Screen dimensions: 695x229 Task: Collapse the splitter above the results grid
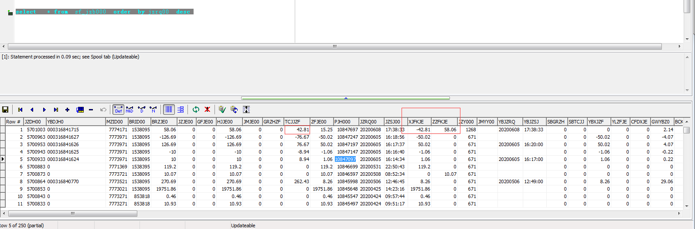tap(345, 98)
